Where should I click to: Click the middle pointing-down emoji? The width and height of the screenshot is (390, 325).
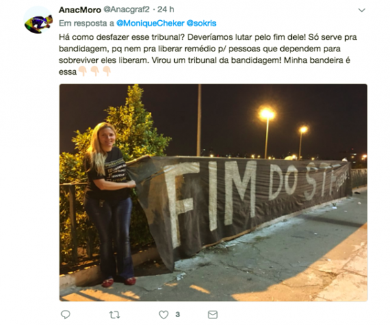(95, 71)
